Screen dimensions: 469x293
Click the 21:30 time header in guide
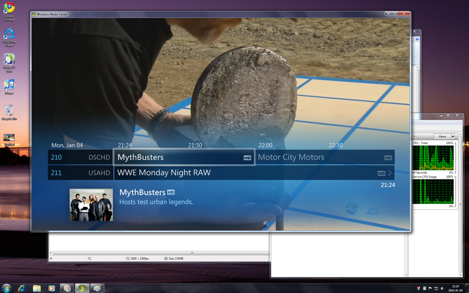[195, 145]
